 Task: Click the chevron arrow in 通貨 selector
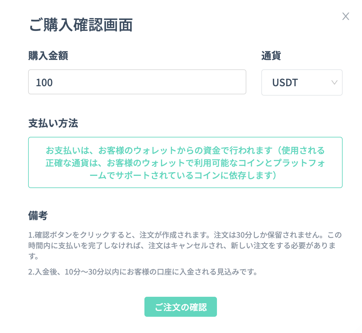334,82
